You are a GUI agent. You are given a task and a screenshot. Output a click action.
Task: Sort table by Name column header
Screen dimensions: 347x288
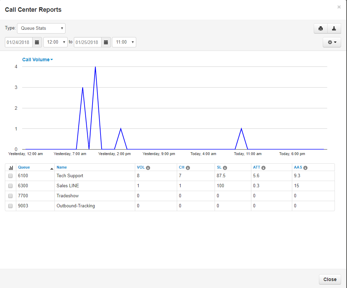click(x=62, y=167)
